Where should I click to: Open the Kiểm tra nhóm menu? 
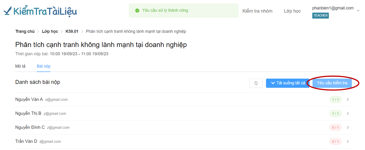click(x=257, y=11)
